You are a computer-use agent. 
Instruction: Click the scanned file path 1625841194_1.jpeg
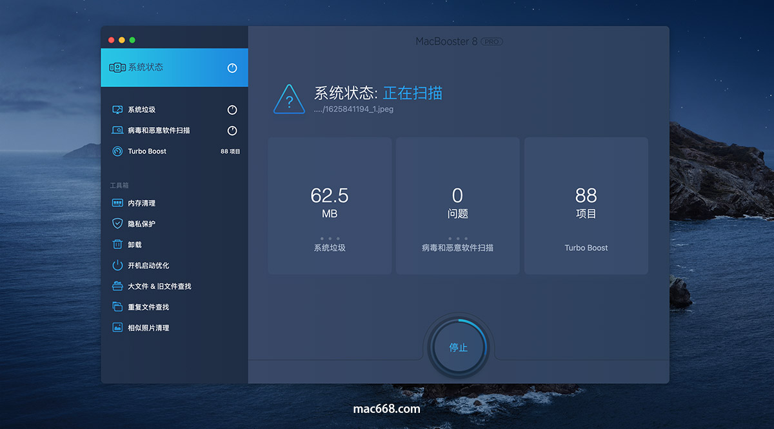click(x=354, y=109)
